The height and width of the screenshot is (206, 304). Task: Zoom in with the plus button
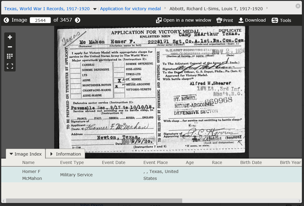click(10, 37)
